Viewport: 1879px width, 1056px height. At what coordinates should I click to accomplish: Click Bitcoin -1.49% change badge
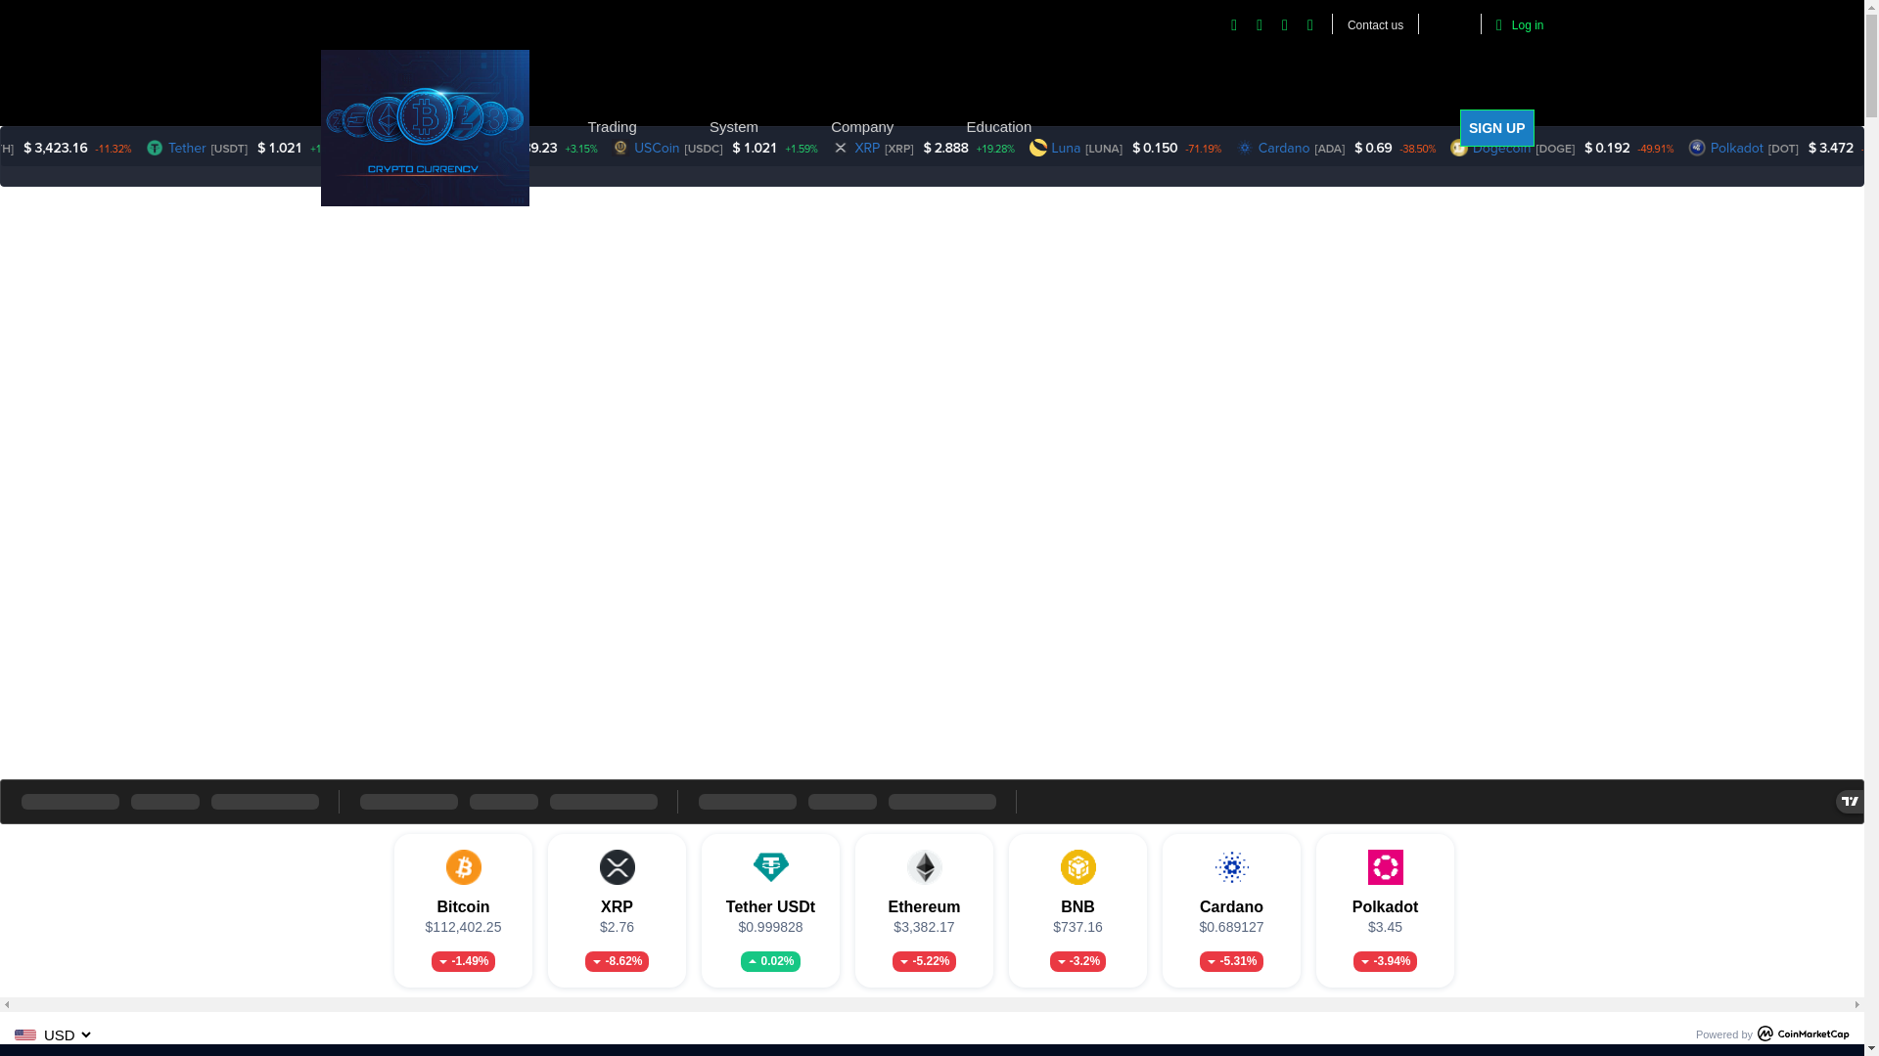click(463, 962)
